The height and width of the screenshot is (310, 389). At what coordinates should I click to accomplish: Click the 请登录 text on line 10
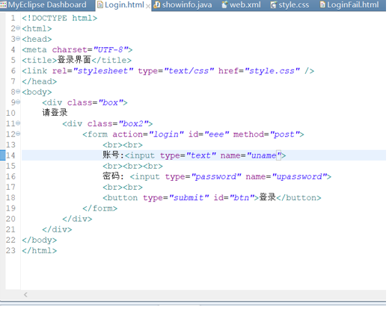click(55, 113)
